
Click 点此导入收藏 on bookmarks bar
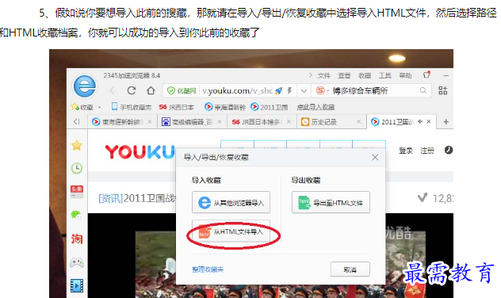(316, 107)
